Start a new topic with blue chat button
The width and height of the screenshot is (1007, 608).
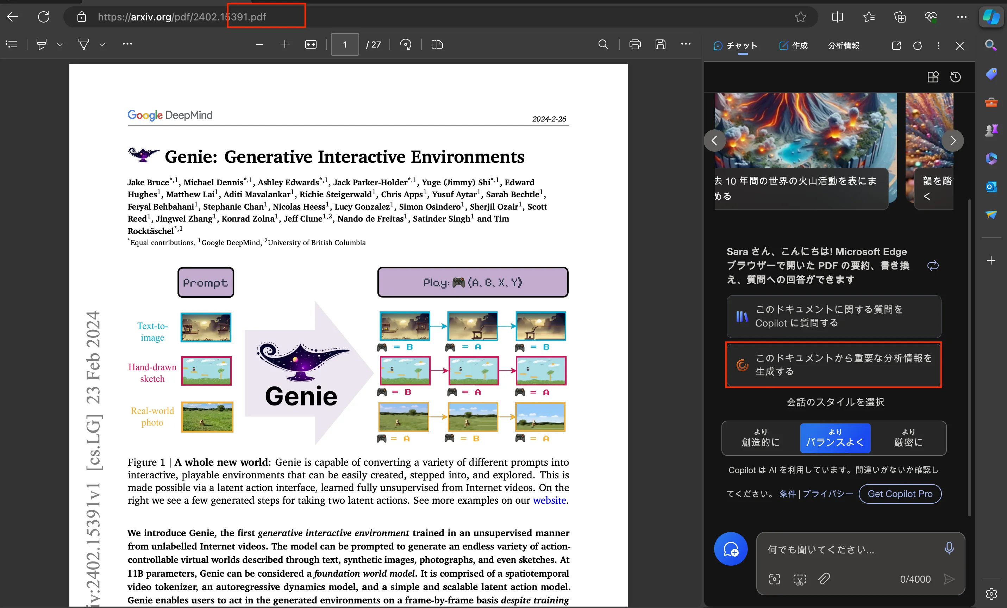[731, 549]
